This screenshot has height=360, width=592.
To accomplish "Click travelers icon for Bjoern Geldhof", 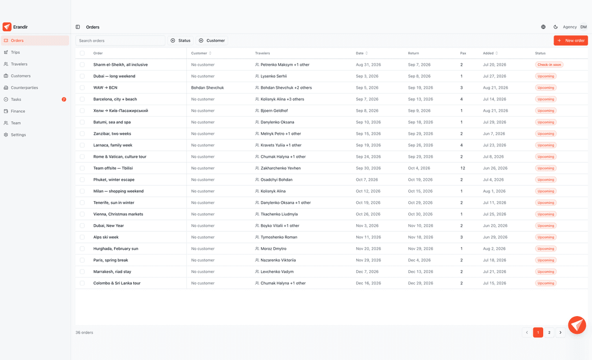I will (x=257, y=111).
